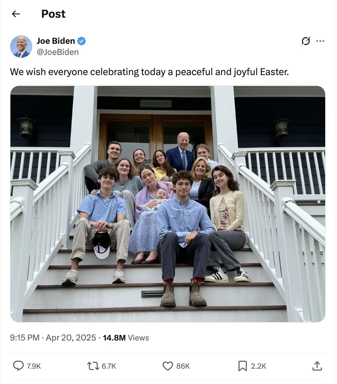Click the Grok slashed-circle icon
Screen dimensions: 337x384
tap(306, 41)
